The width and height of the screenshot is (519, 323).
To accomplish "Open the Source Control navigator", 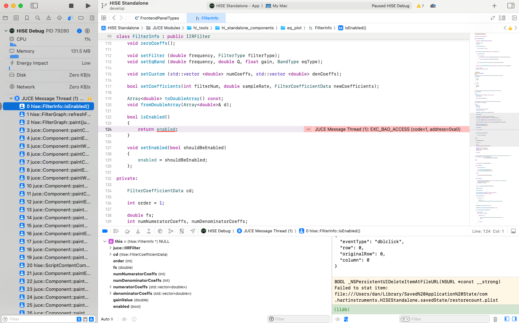I will pos(16,18).
